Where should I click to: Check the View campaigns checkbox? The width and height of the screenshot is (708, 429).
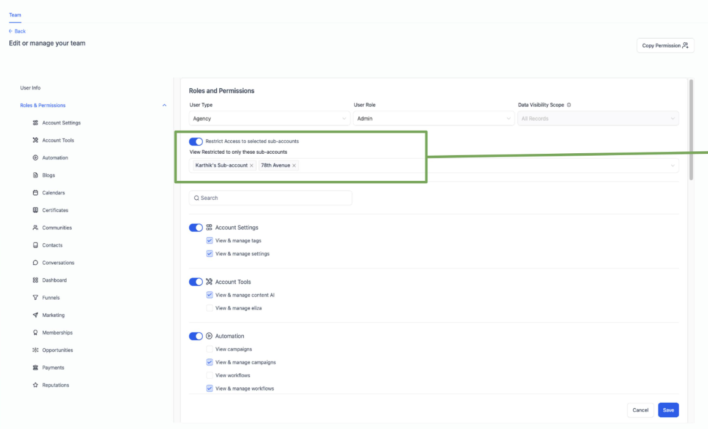209,349
